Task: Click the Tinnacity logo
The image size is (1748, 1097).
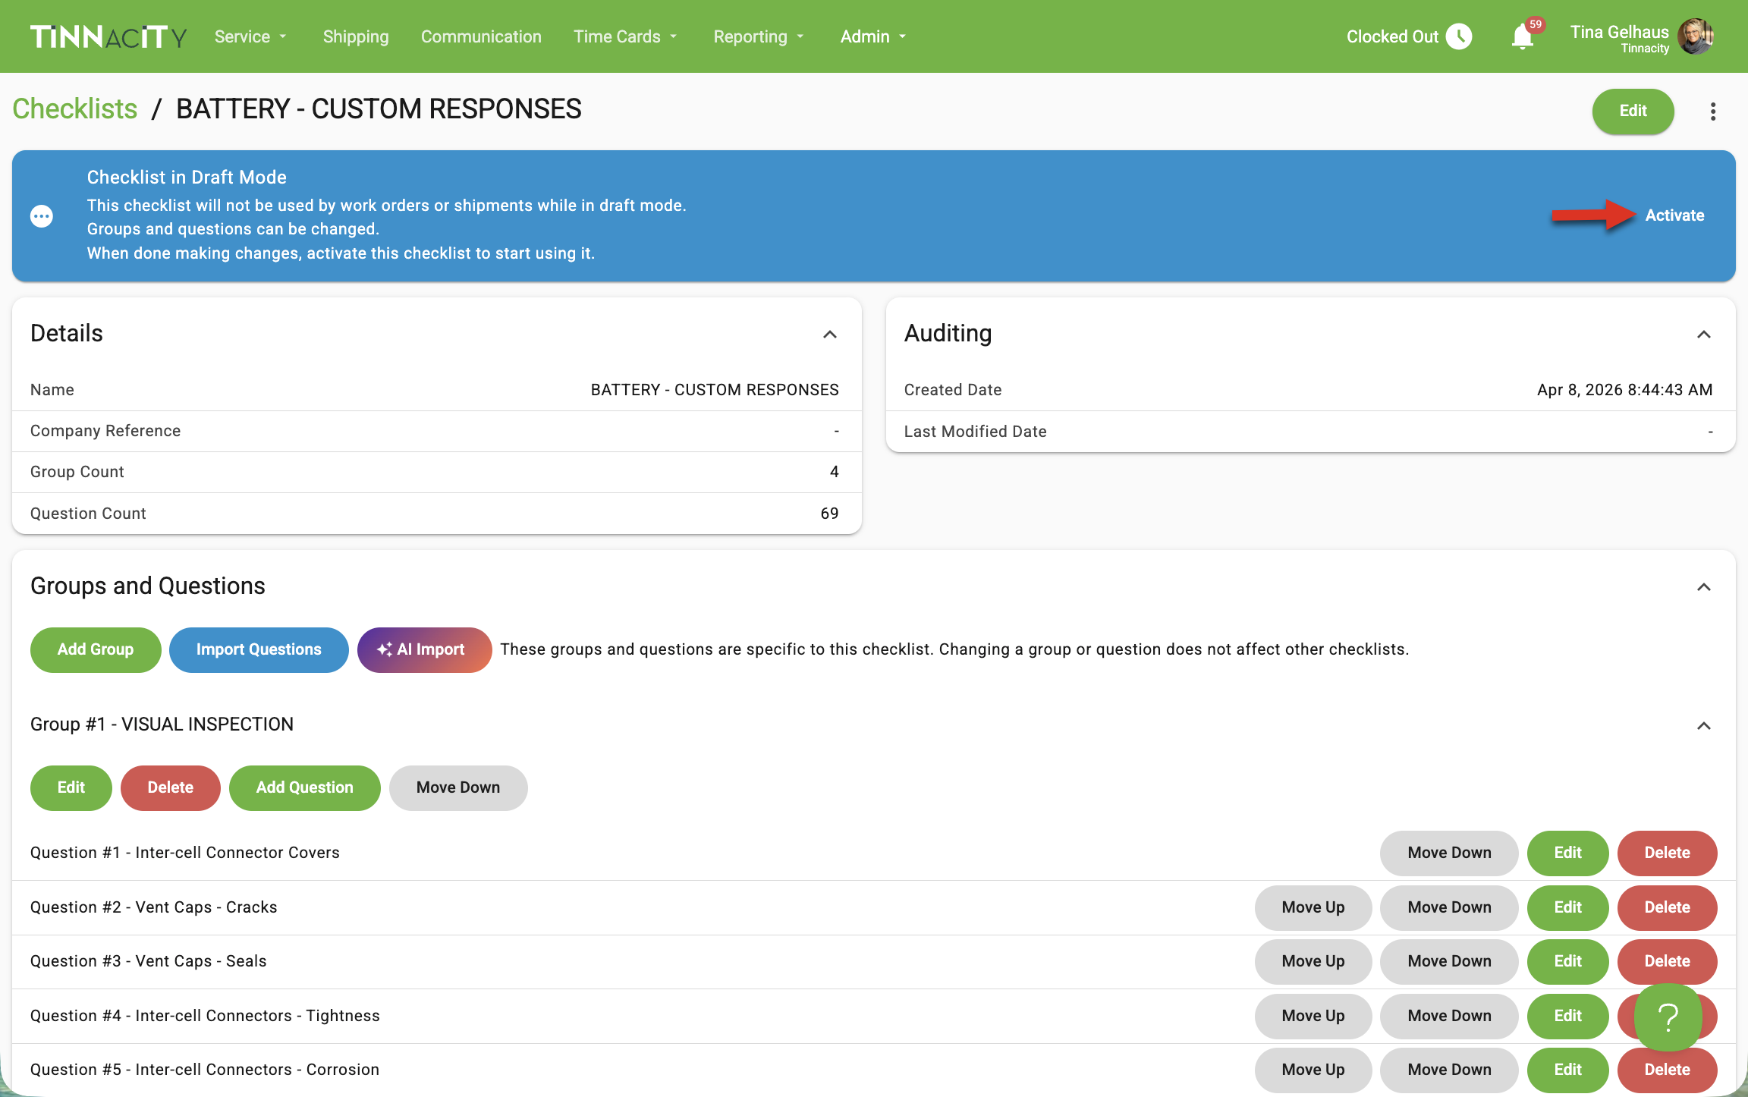Action: click(108, 36)
